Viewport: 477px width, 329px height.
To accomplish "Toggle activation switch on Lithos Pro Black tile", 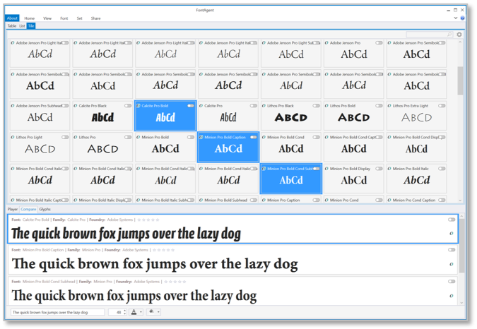I will click(317, 106).
